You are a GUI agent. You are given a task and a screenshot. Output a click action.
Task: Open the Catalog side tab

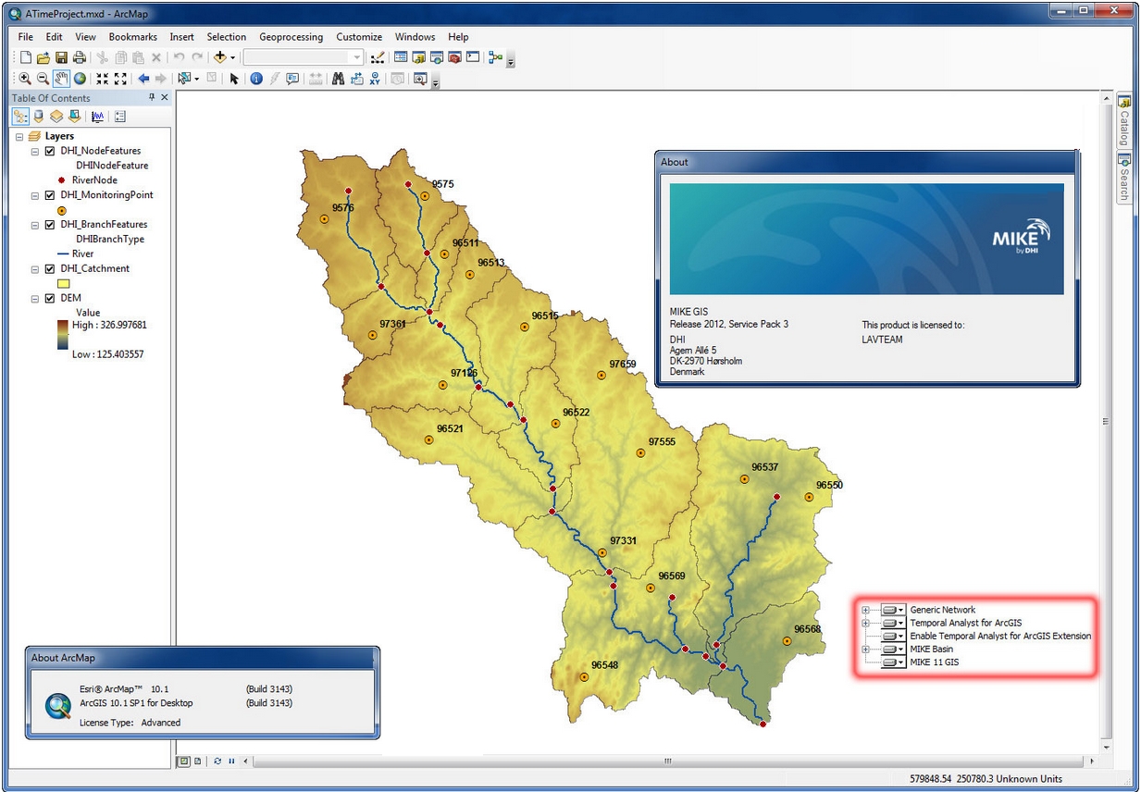pos(1123,120)
